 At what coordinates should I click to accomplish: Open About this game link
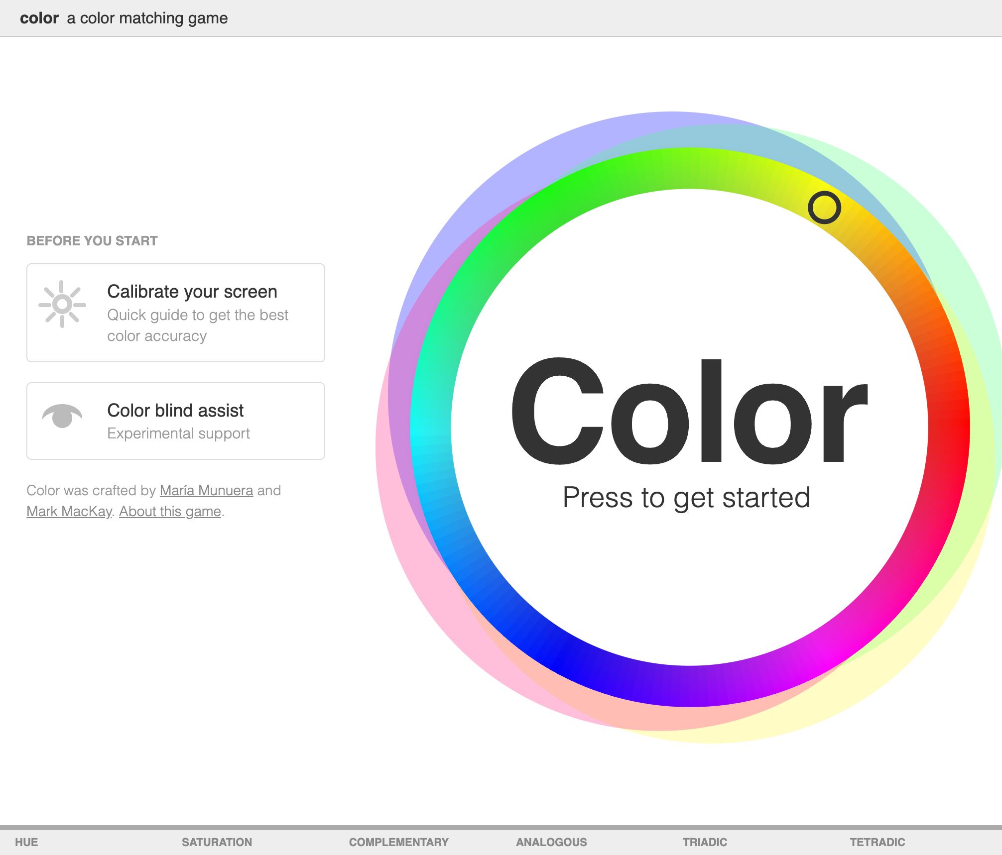170,511
